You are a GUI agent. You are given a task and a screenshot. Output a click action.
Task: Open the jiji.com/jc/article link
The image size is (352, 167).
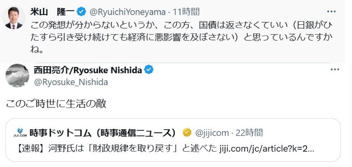pos(266,149)
